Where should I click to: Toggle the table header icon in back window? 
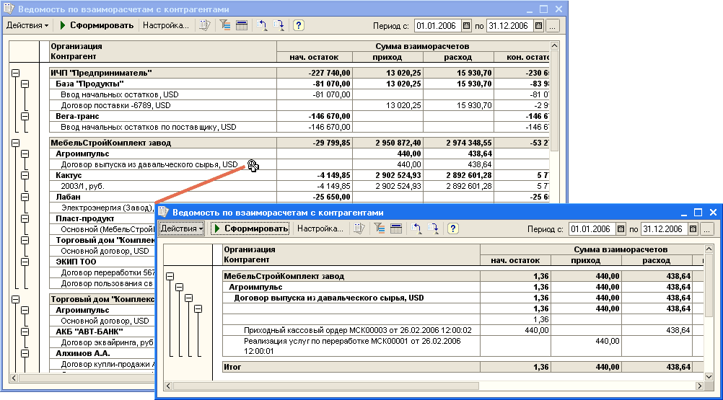(242, 25)
